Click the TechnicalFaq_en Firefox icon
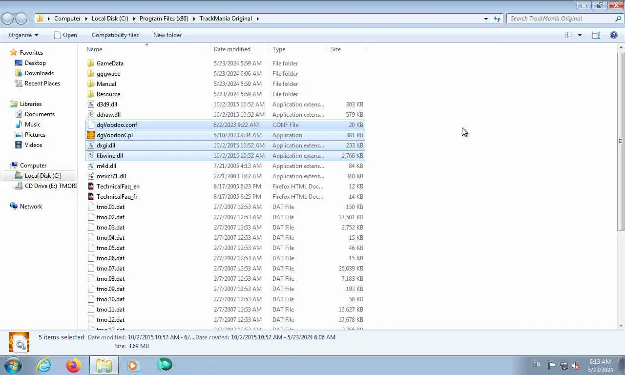Viewport: 625px width, 375px height. [90, 187]
